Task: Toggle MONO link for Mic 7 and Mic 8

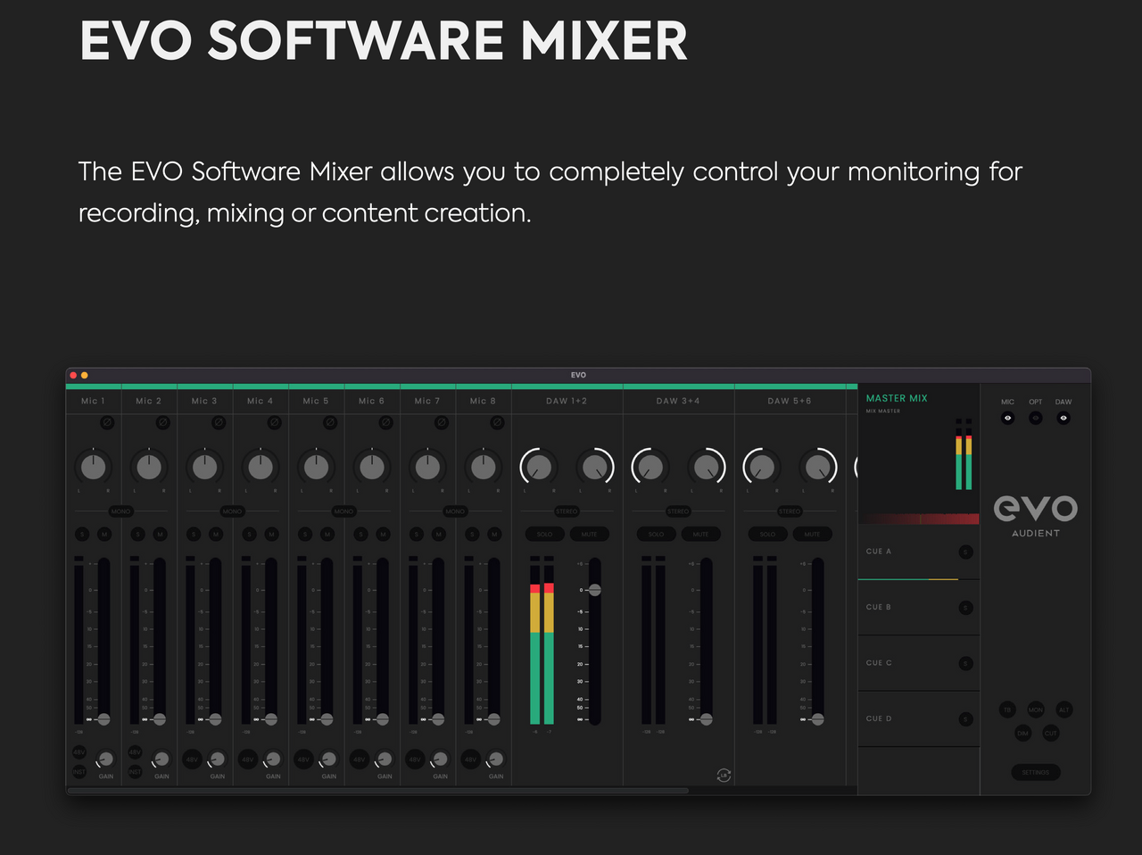Action: tap(455, 511)
